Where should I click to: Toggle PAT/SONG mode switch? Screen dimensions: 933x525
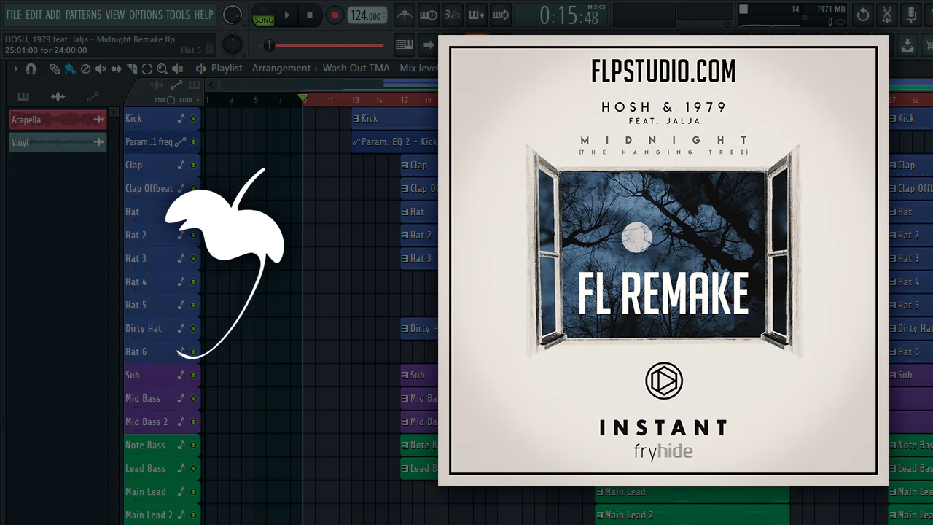(264, 15)
